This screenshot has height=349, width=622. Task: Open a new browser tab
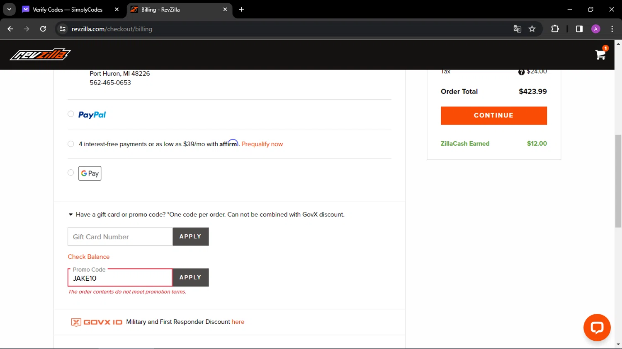coord(241,10)
